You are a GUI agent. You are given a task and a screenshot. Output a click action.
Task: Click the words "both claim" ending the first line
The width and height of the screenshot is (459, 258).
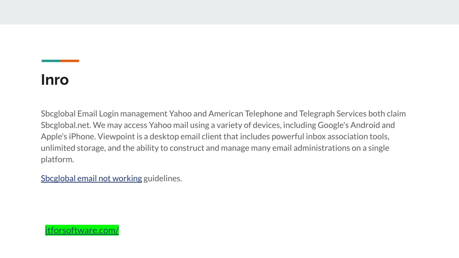[387, 113]
